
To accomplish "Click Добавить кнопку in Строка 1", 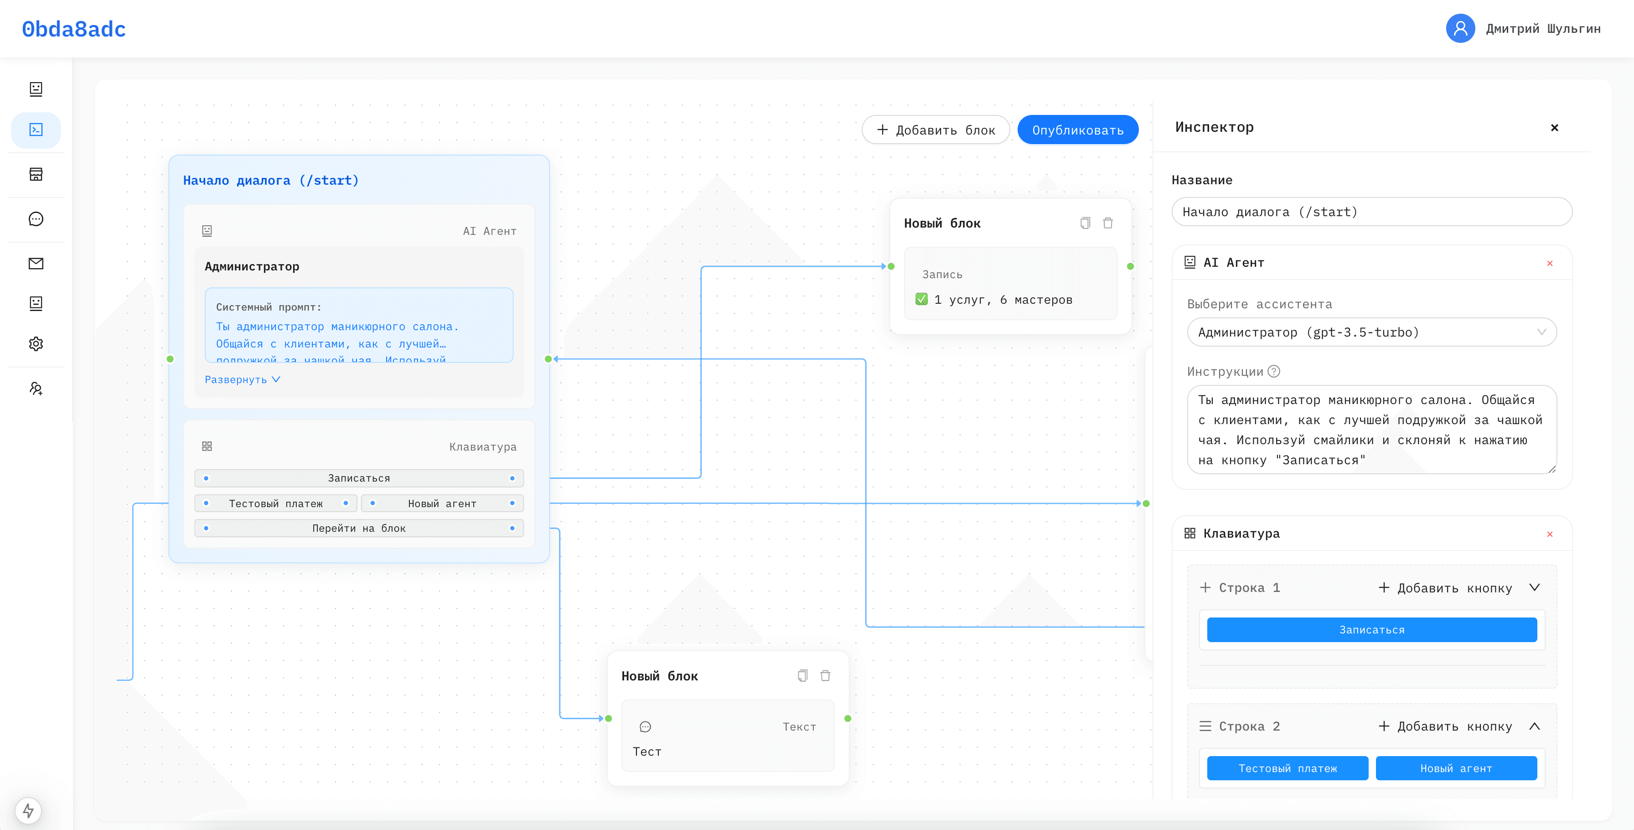I will pos(1445,587).
